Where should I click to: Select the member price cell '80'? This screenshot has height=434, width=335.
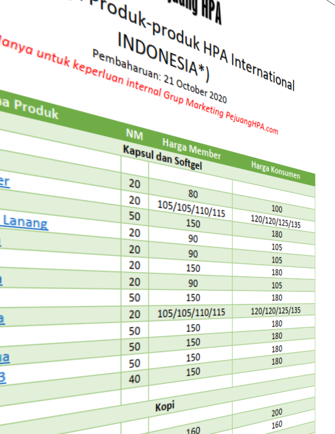(x=193, y=194)
